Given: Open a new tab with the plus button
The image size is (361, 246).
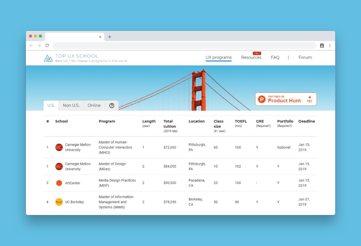Looking at the screenshot, I should coord(109,37).
